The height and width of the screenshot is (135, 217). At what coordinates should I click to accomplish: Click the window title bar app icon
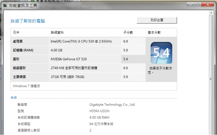(x=5, y=6)
